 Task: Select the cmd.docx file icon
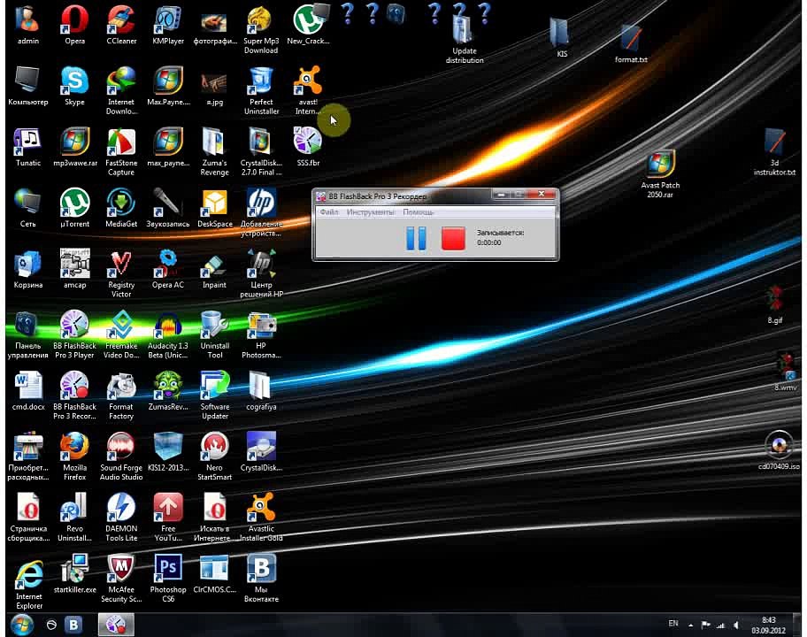tap(28, 391)
